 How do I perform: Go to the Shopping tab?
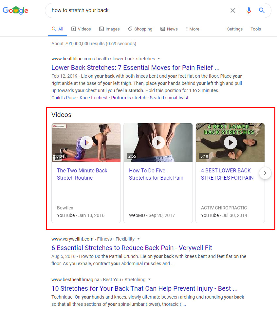[x=140, y=29]
